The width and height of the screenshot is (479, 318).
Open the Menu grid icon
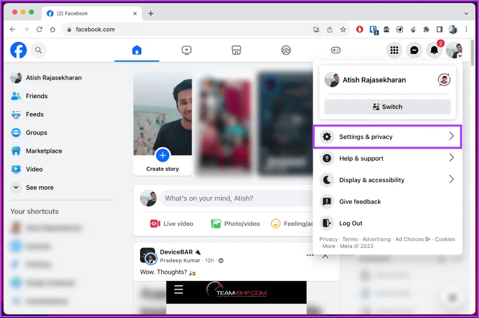pyautogui.click(x=394, y=50)
